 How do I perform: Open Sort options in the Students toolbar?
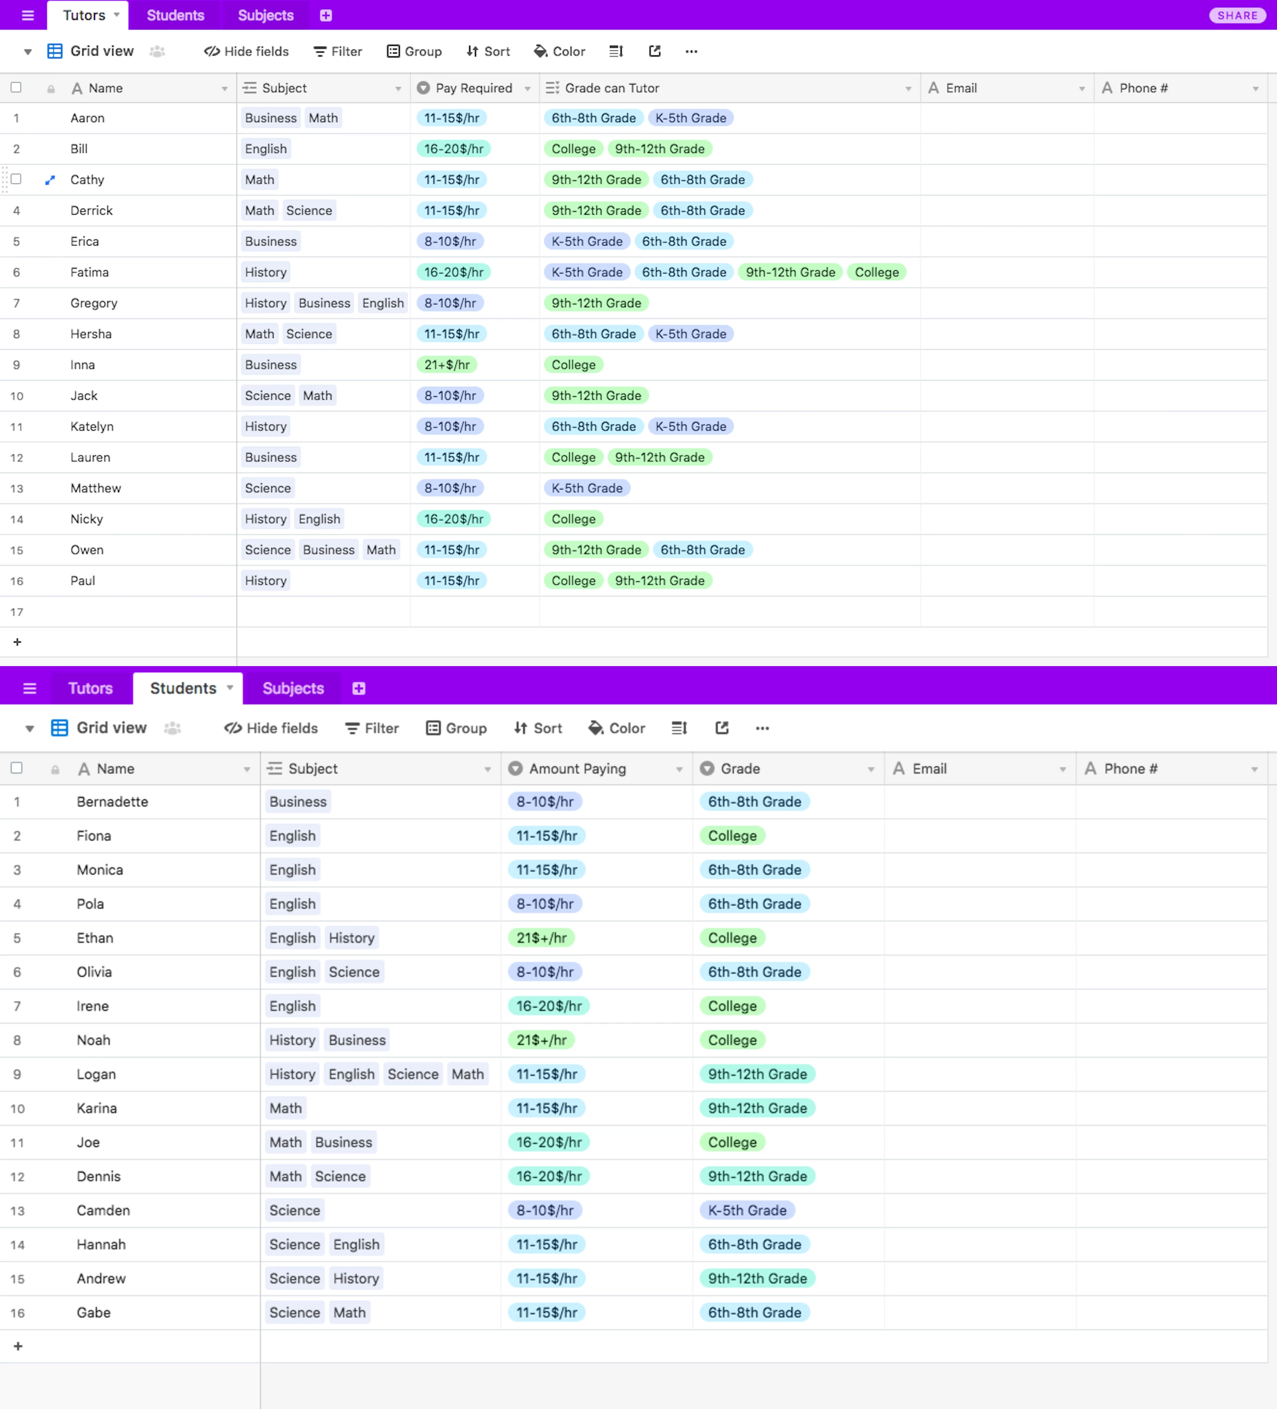(x=537, y=728)
